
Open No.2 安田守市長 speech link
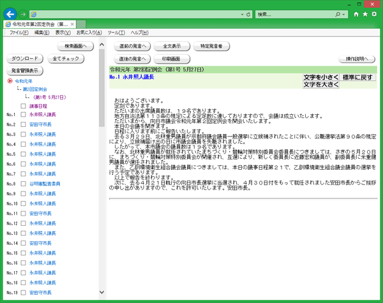click(40, 124)
